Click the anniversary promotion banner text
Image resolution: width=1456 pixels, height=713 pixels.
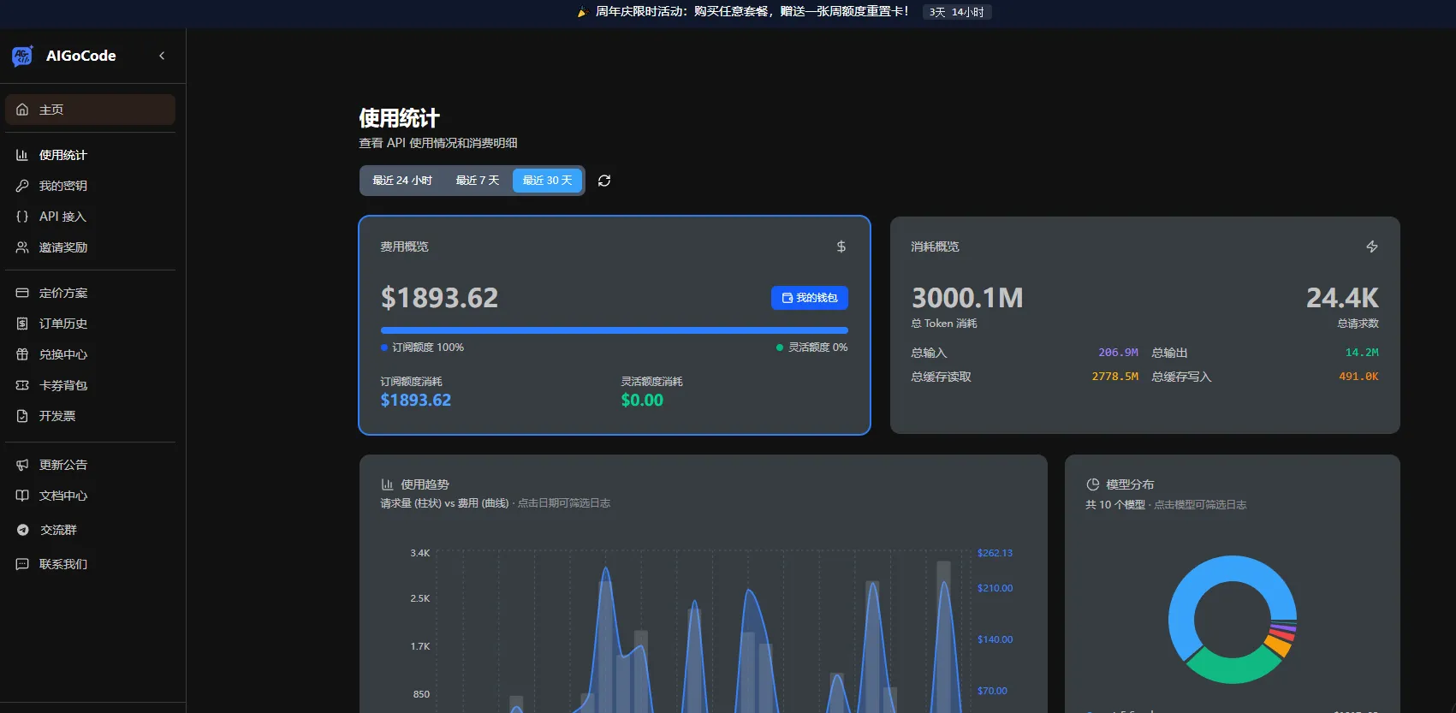tap(752, 12)
